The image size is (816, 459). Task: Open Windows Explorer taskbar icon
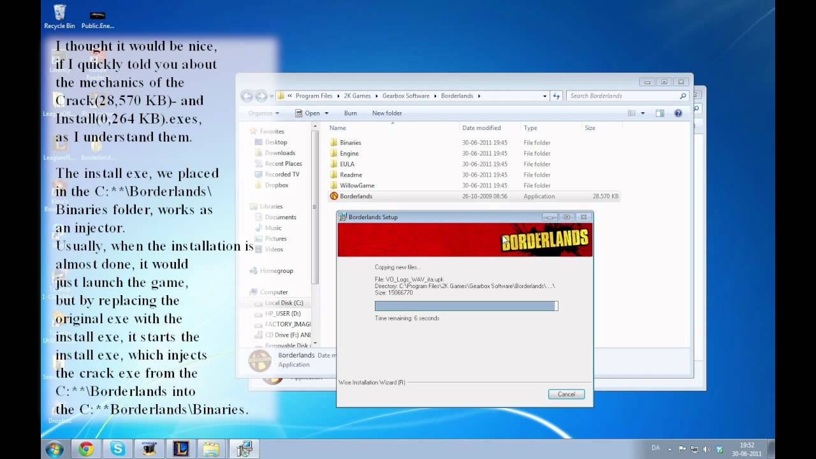[212, 449]
